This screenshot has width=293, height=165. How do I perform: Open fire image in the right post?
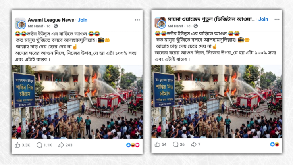[217, 102]
